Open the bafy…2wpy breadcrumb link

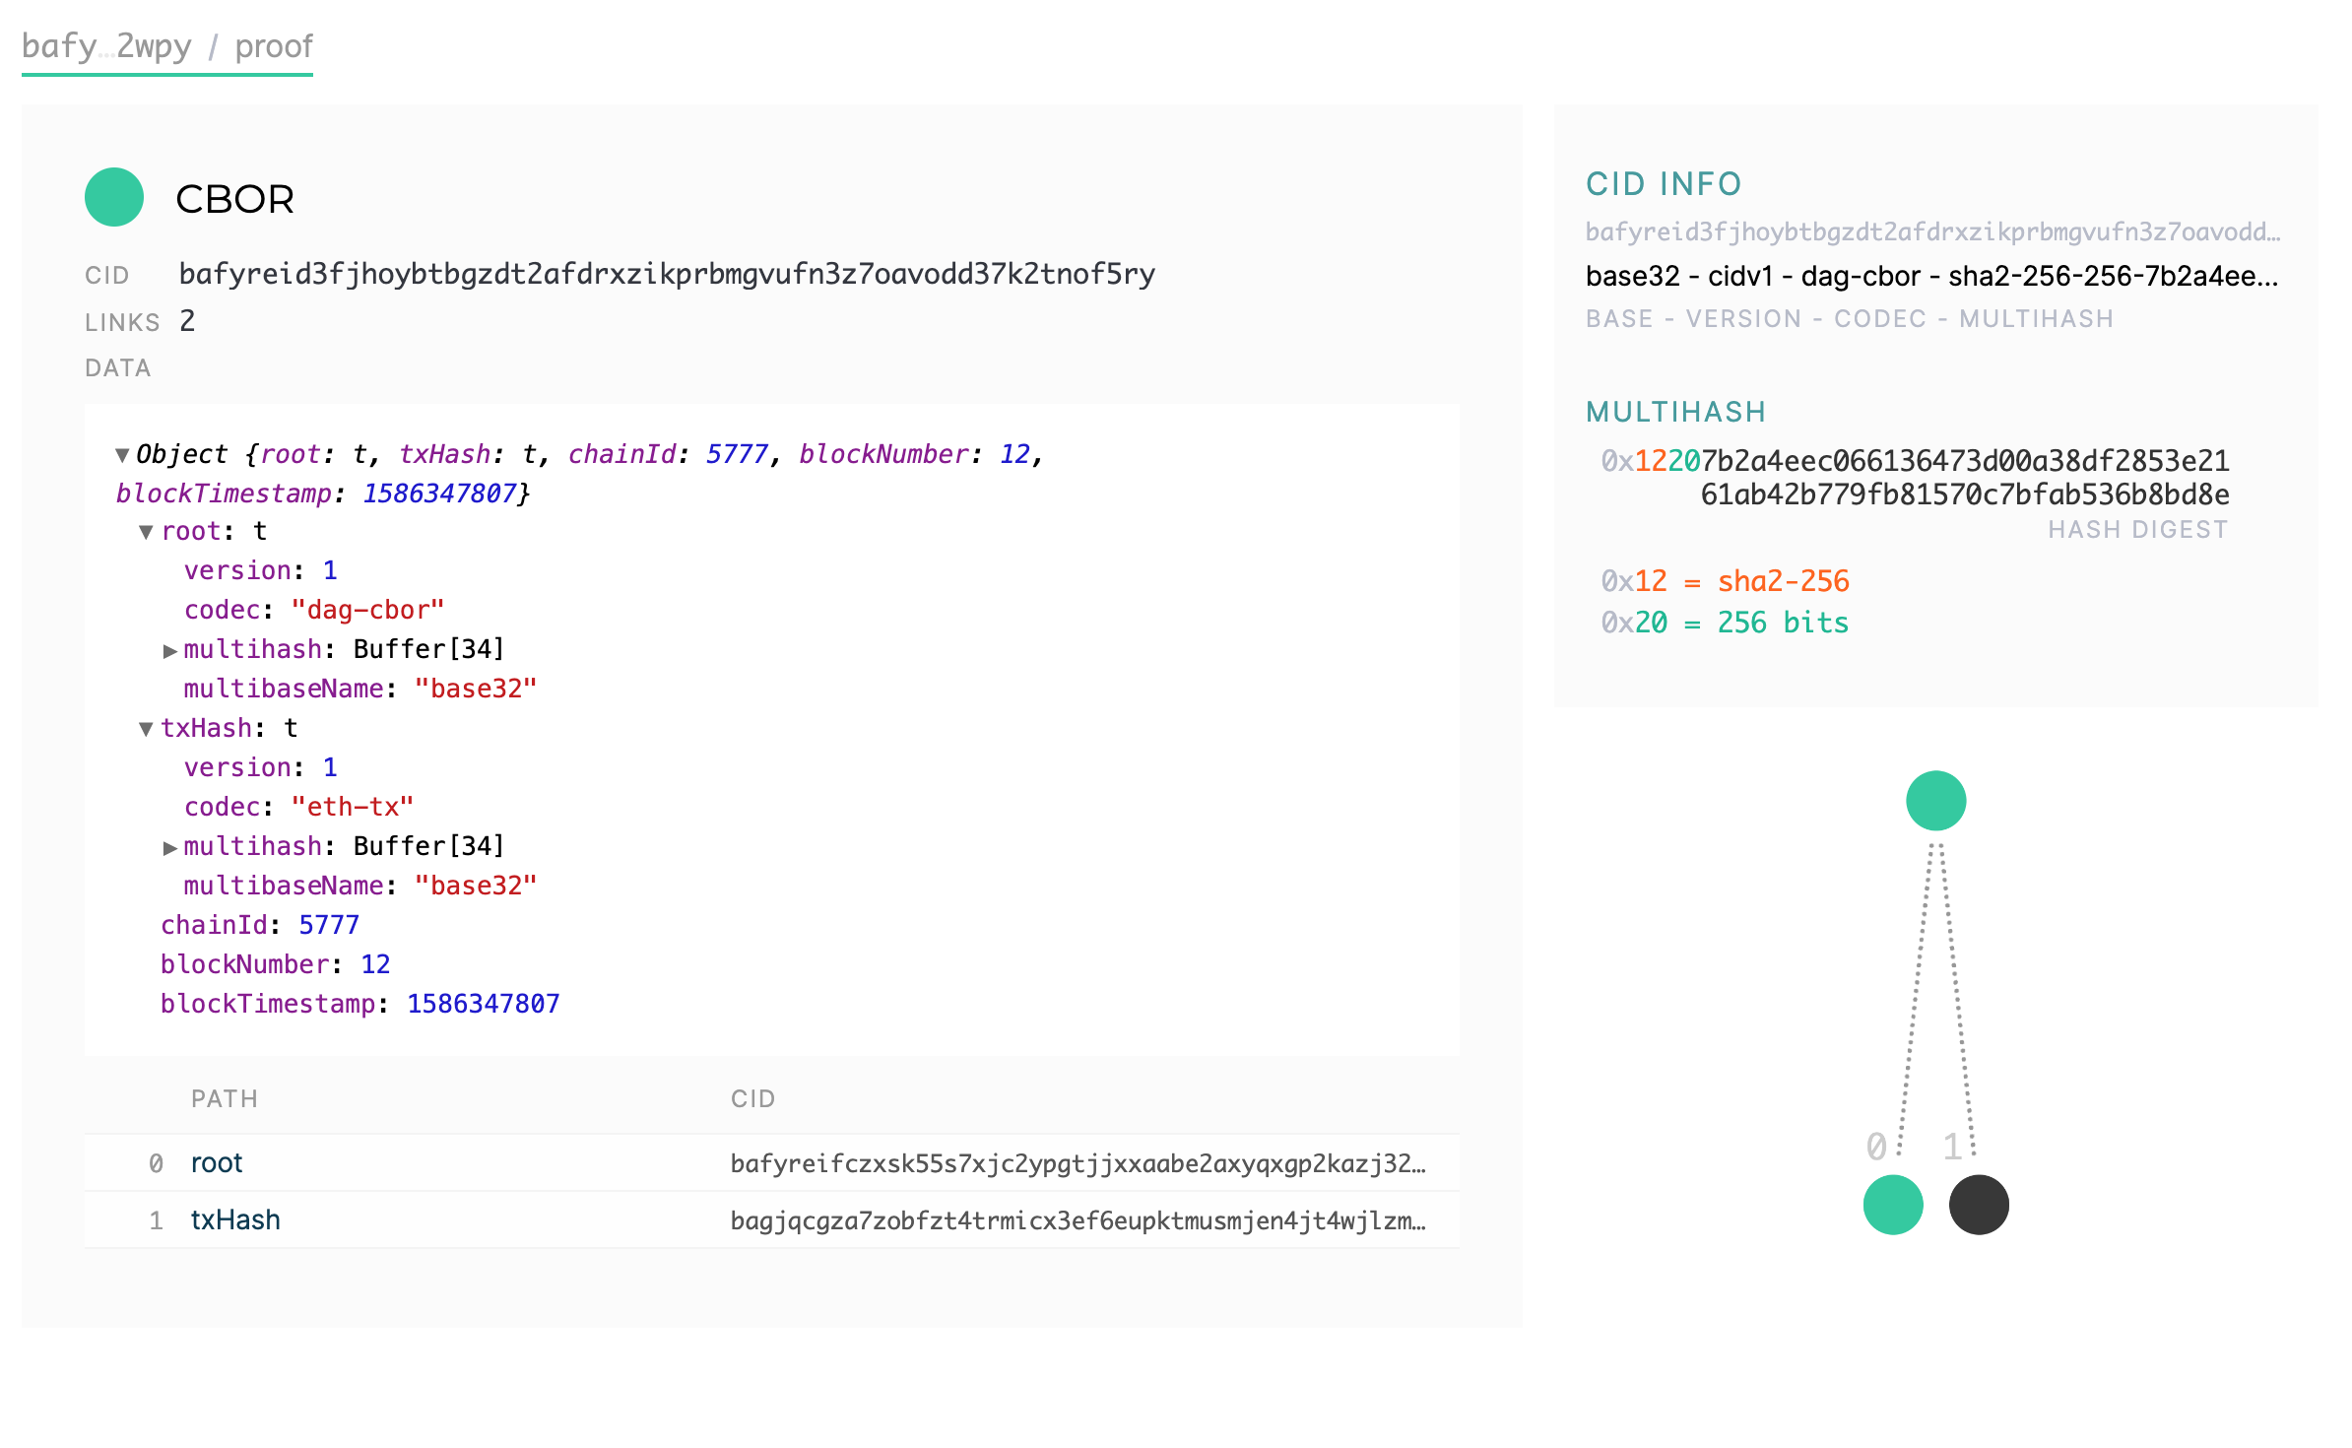tap(106, 46)
